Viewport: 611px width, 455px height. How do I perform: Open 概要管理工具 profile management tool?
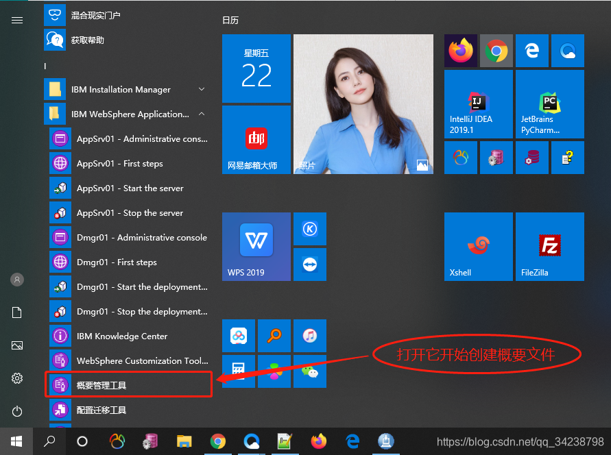pyautogui.click(x=130, y=385)
